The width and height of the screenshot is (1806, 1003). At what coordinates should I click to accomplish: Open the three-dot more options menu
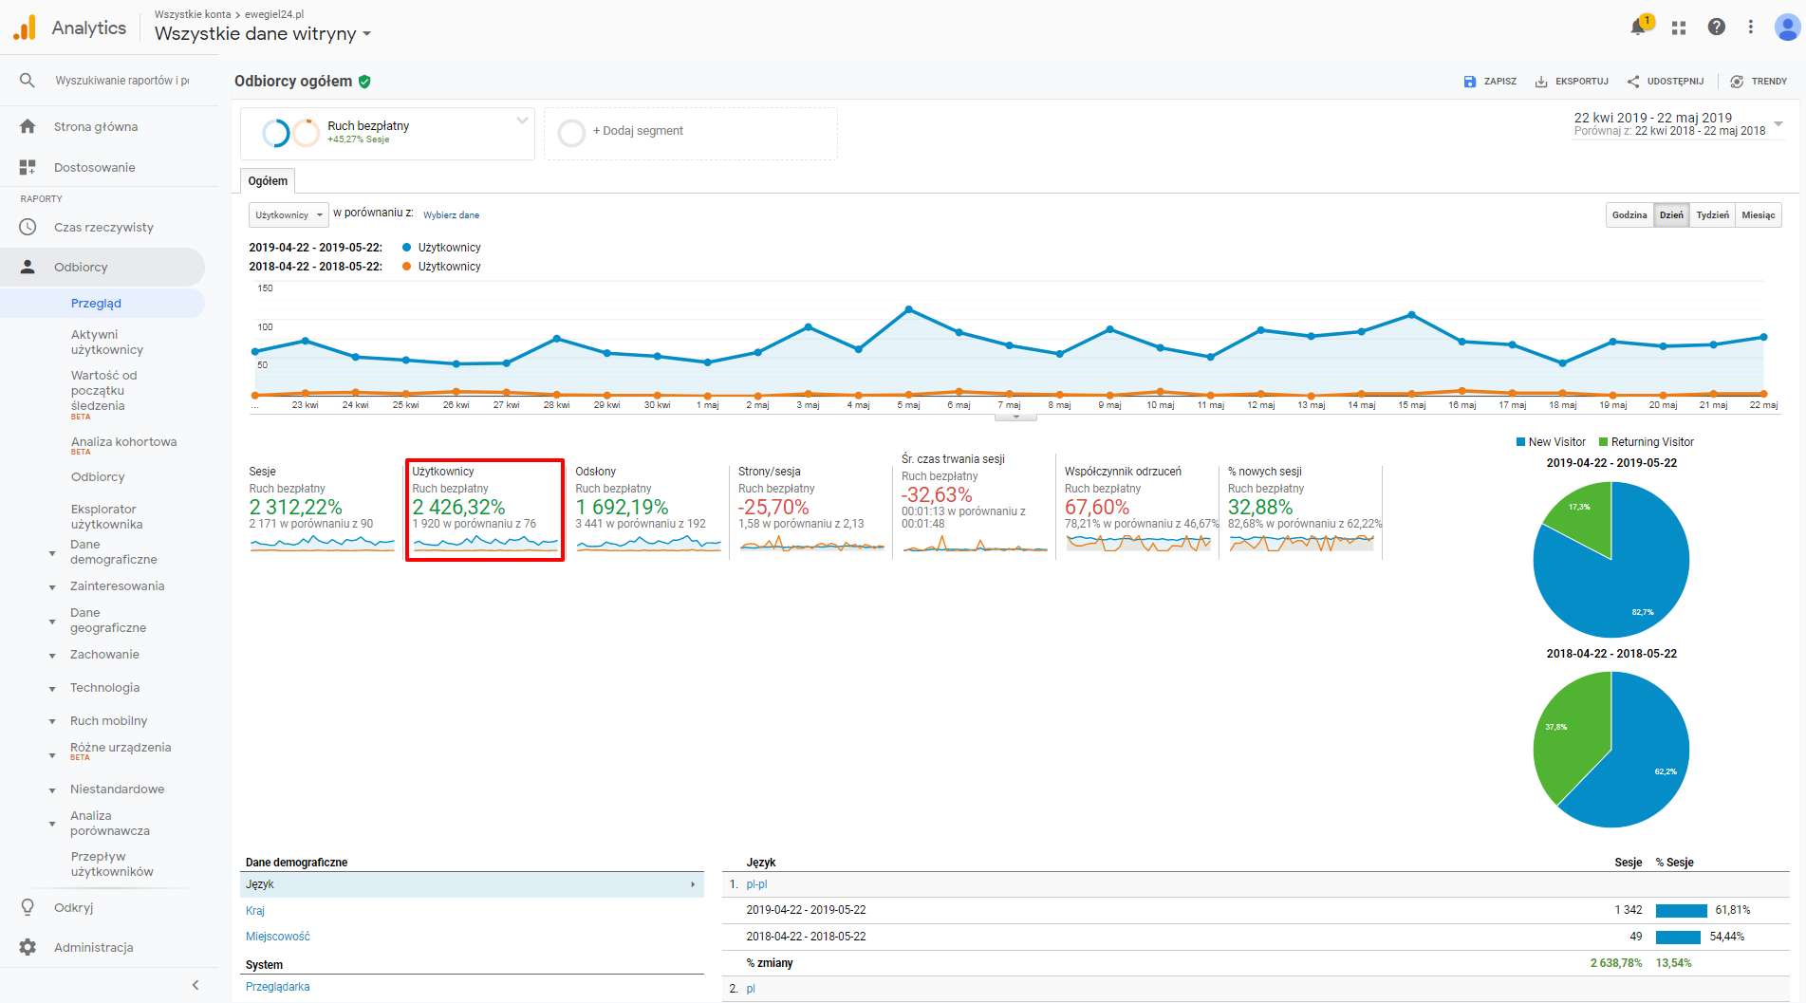[1751, 27]
